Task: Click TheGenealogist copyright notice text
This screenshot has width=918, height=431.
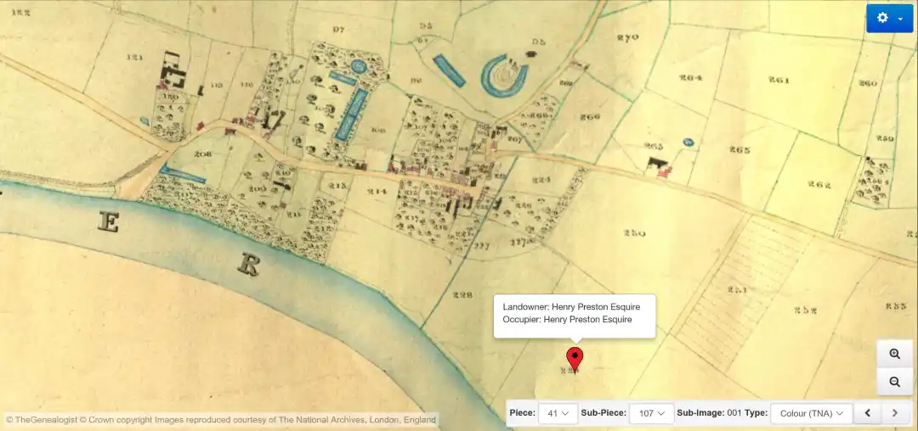Action: [221, 419]
